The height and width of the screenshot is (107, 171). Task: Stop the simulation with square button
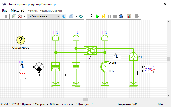[x=115, y=16]
